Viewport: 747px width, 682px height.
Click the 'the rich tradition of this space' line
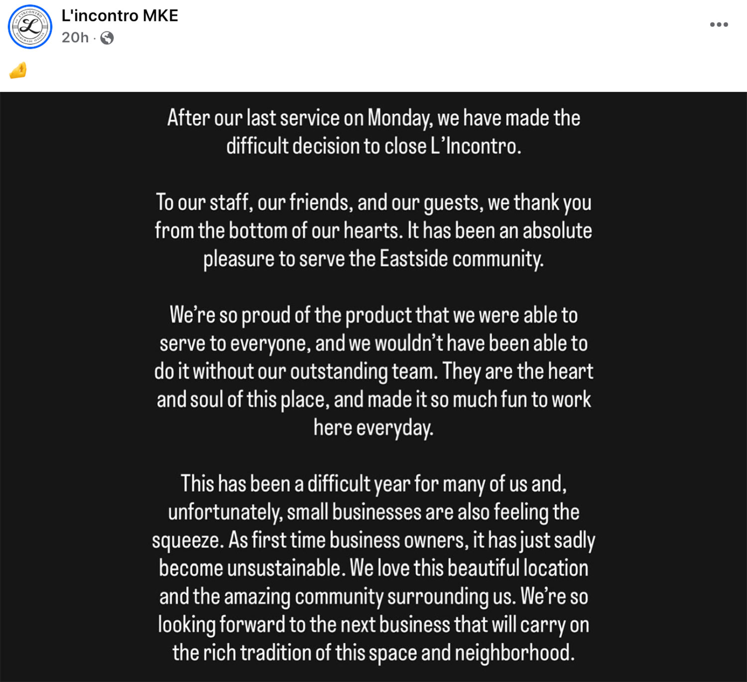[373, 653]
